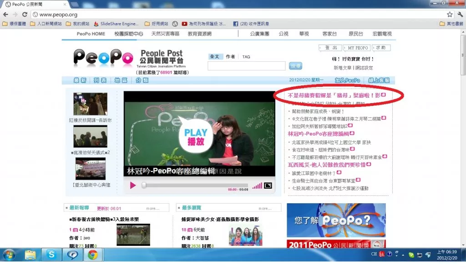Reload the page with refresh icon
The width and height of the screenshot is (466, 270).
point(25,14)
